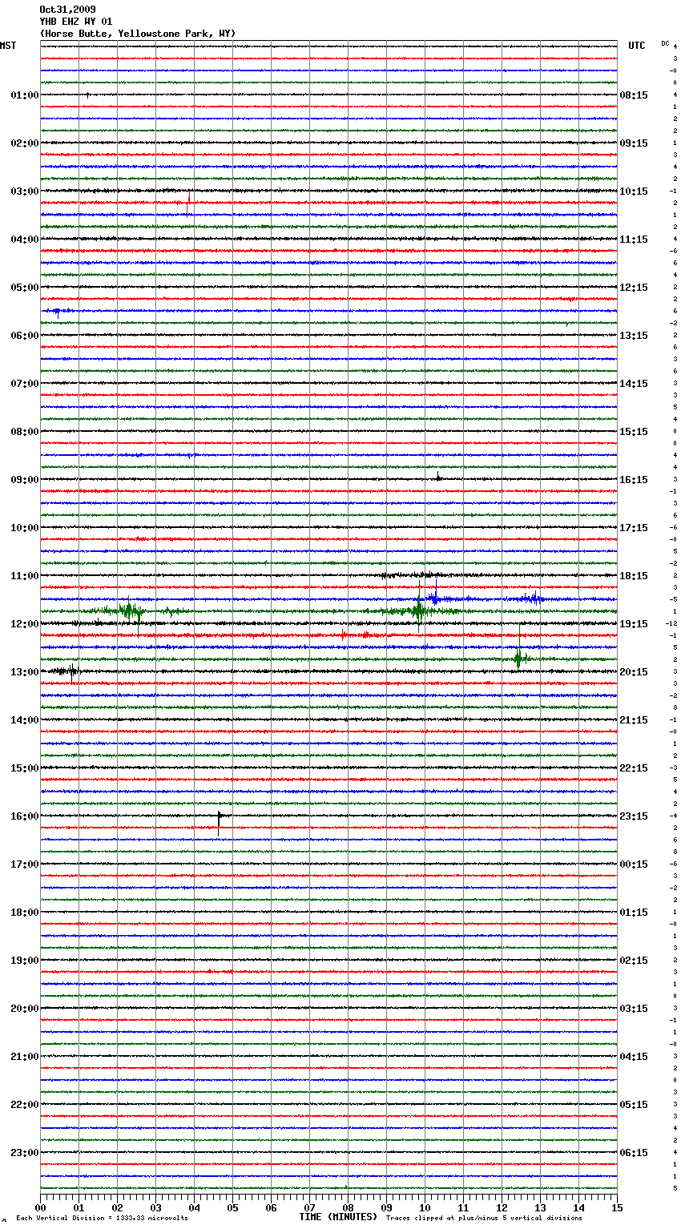681x1229 pixels.
Task: Select the '07:00' MST time label
Action: 25,384
